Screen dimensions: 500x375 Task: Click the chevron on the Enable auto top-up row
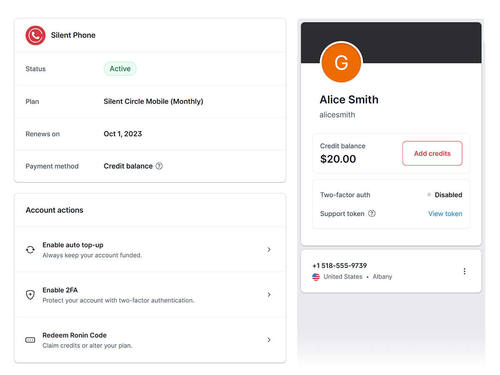(x=269, y=250)
